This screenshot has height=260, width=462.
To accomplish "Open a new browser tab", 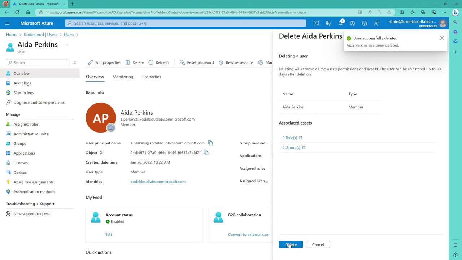I will pos(72,4).
